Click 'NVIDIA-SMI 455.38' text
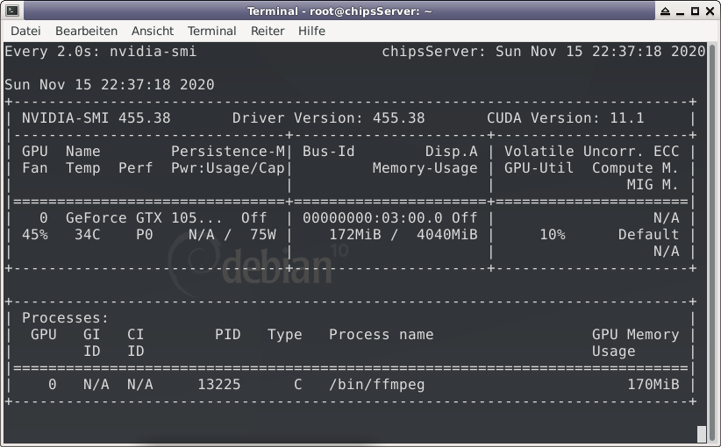The width and height of the screenshot is (721, 447). 96,118
